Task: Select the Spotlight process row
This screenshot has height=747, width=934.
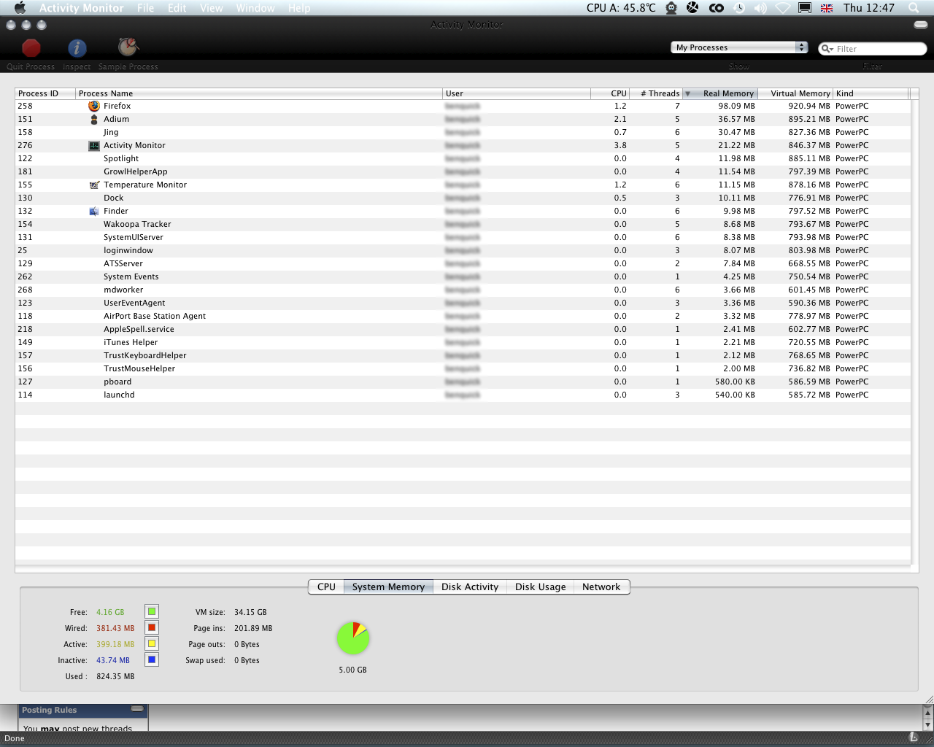Action: pyautogui.click(x=463, y=158)
